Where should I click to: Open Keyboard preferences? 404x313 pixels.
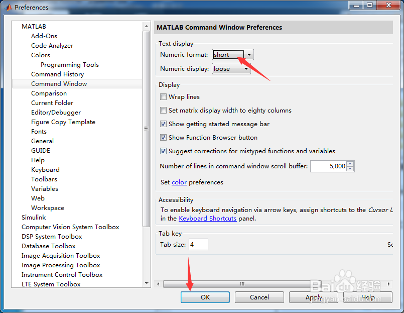[45, 170]
